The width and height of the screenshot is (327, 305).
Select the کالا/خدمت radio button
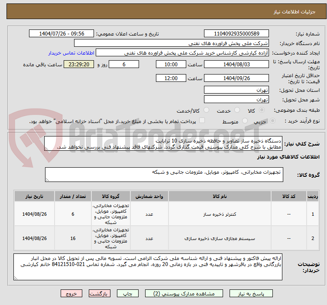click(206, 110)
